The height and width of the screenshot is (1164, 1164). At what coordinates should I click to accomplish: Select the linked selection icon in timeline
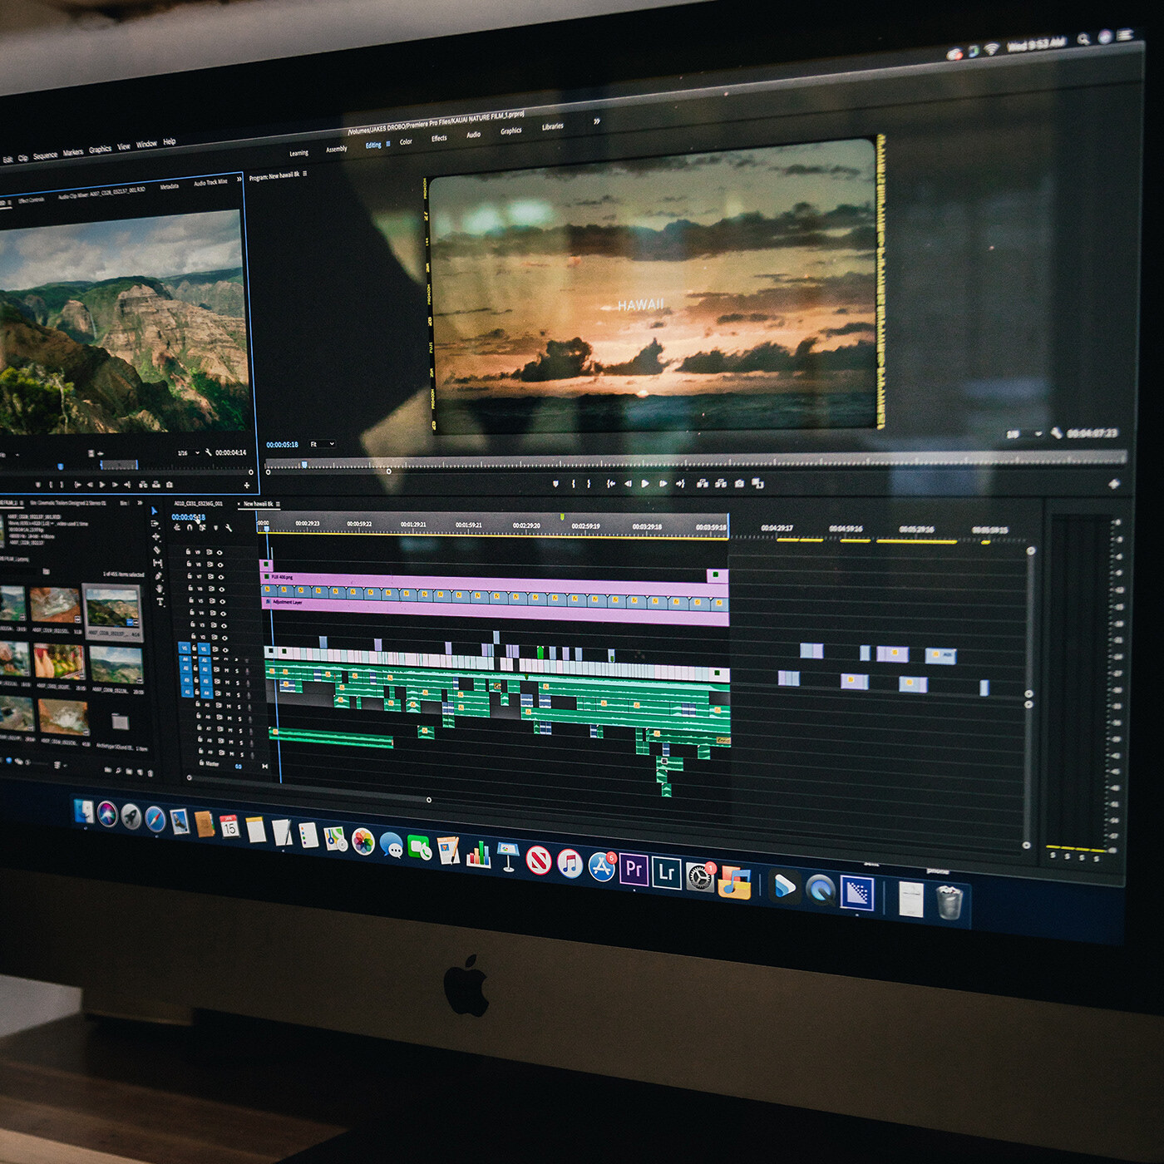pos(202,528)
